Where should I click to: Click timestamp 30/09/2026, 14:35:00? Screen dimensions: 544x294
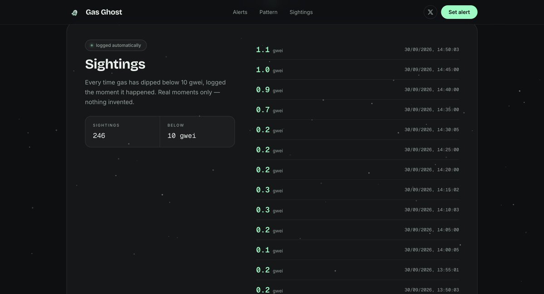[x=431, y=110]
